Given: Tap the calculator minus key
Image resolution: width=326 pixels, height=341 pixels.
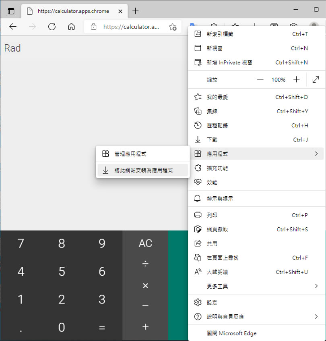Looking at the screenshot, I should 145,306.
